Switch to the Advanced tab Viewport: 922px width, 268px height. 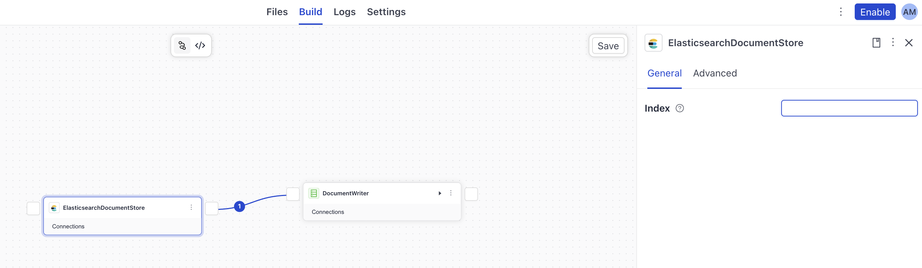[715, 73]
